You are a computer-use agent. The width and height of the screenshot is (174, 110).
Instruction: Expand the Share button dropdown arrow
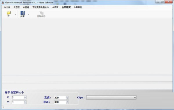coord(28,14)
